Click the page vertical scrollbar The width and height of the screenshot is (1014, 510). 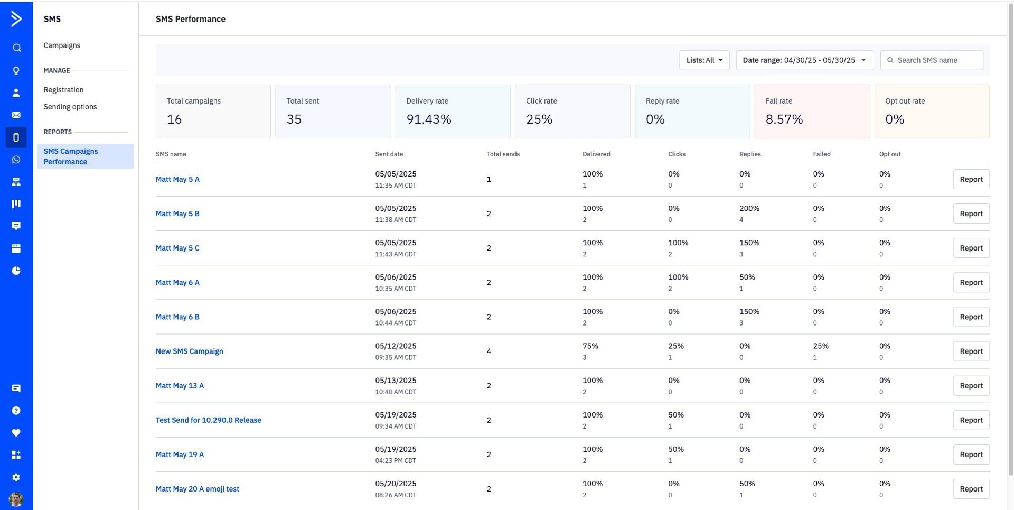pos(1010,238)
